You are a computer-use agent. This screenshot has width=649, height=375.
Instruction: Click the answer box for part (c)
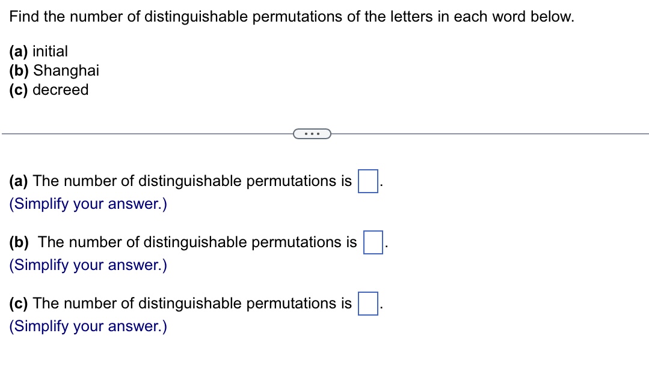(368, 304)
